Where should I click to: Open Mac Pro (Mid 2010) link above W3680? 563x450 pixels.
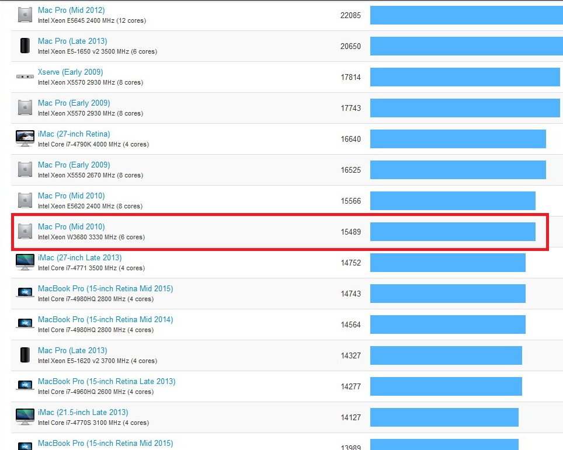coord(71,226)
